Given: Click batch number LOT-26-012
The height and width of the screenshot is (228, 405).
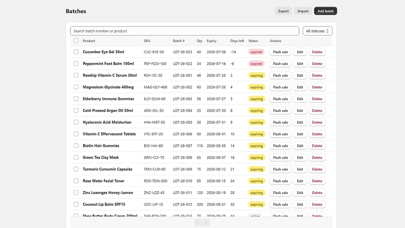Looking at the screenshot, I should (183, 204).
